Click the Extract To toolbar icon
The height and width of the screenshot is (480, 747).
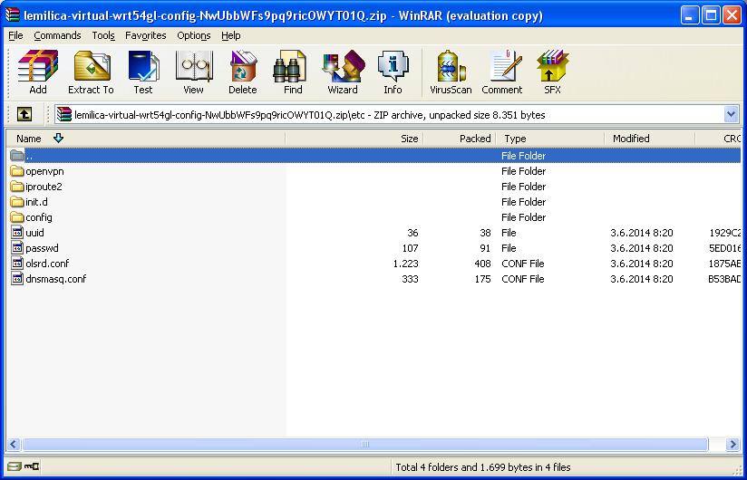pyautogui.click(x=91, y=72)
